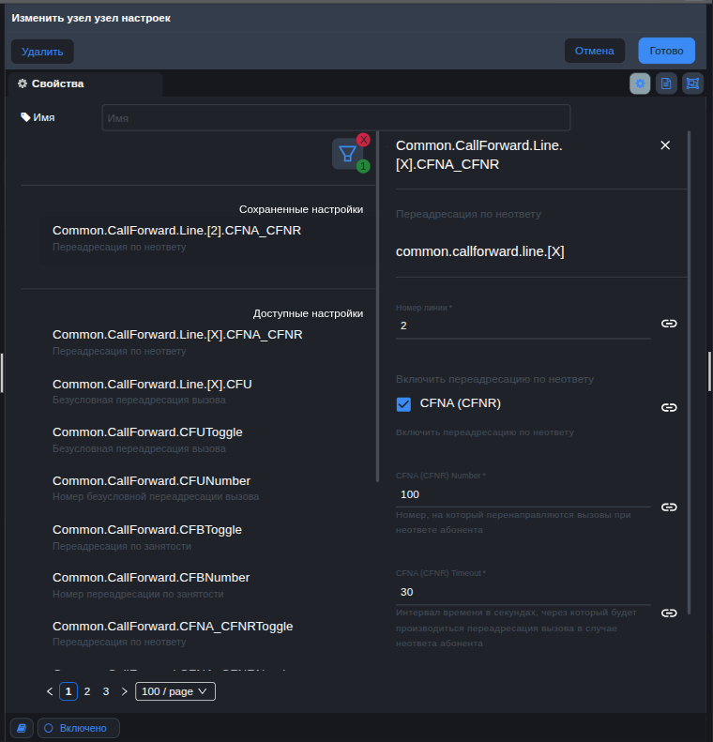
Task: Click the Удалить button
Action: tap(42, 51)
